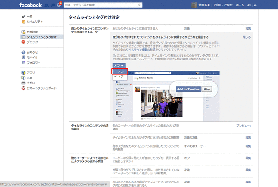Select the お知らせ globe icon
278x187 pixels.
click(x=24, y=52)
